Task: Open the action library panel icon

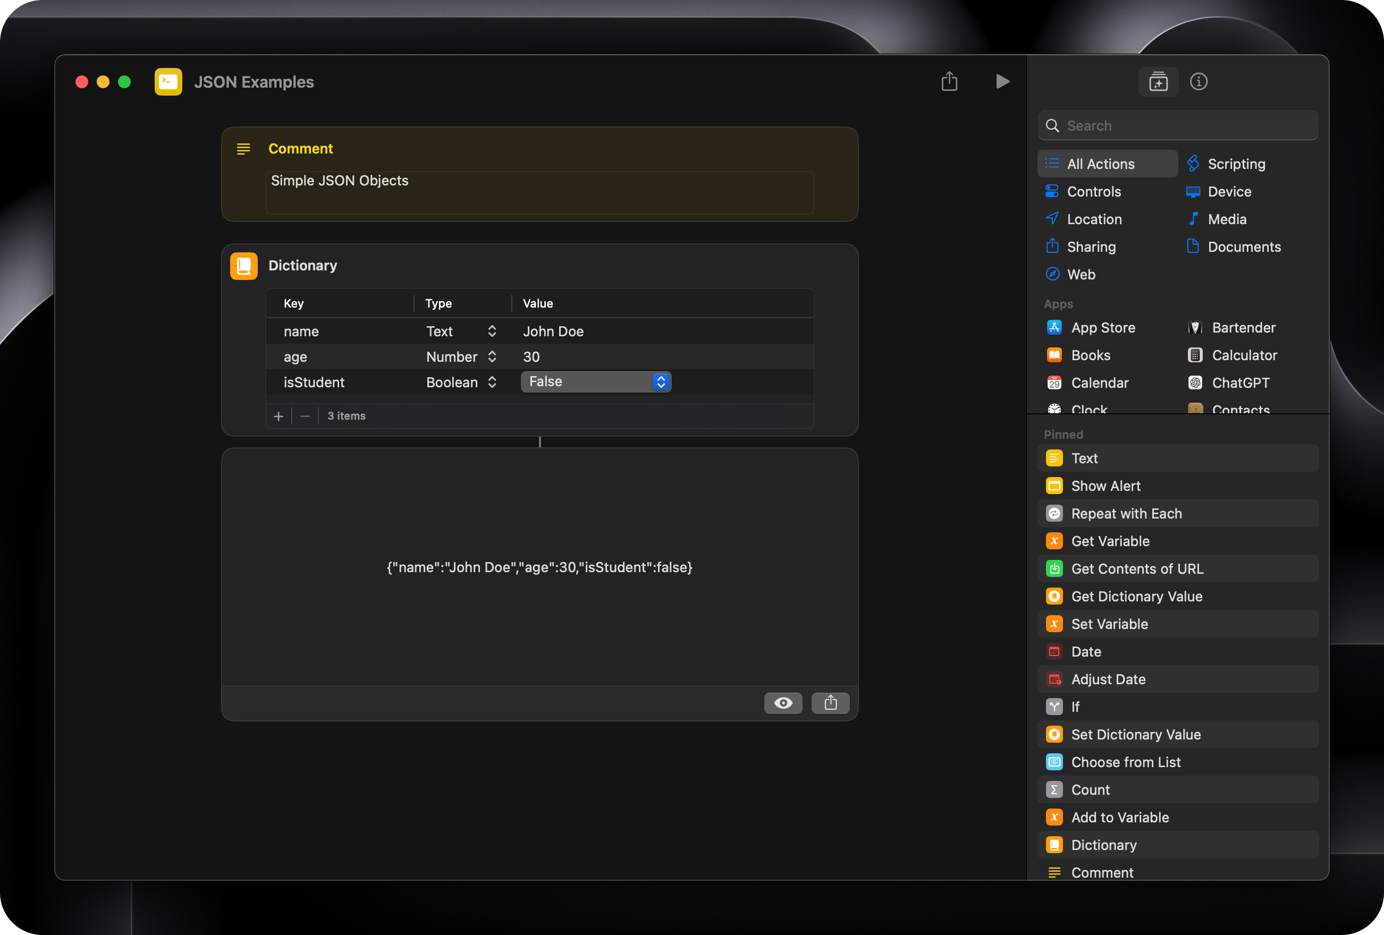Action: [1158, 81]
